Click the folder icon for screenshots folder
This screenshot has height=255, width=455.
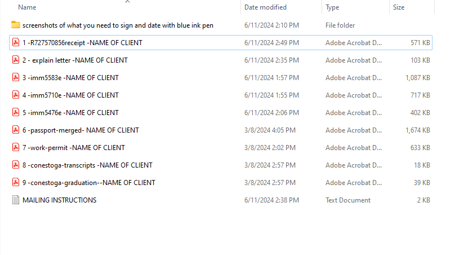(x=16, y=25)
